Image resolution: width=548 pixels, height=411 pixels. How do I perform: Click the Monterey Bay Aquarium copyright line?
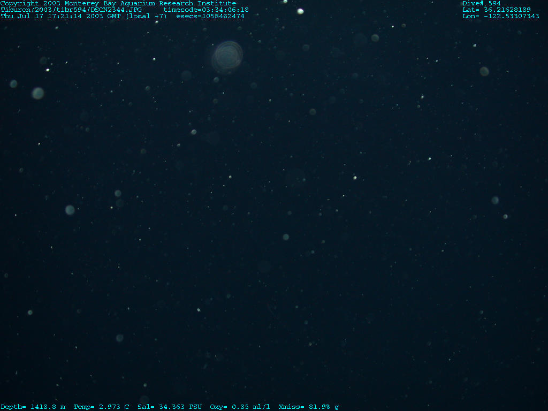click(x=118, y=4)
